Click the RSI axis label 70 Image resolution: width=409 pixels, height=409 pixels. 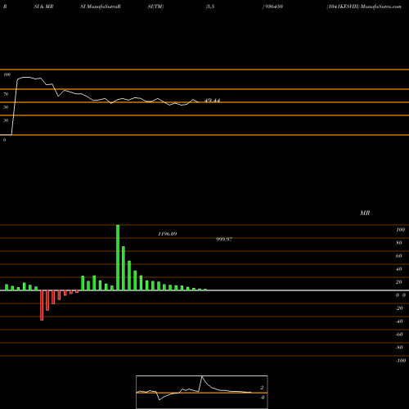point(6,94)
